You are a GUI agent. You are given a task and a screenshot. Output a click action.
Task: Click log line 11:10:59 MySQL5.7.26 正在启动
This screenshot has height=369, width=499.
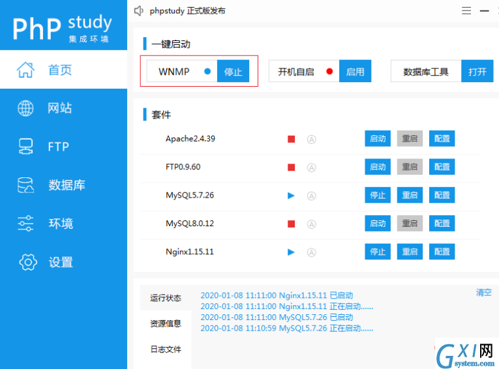tap(287, 329)
